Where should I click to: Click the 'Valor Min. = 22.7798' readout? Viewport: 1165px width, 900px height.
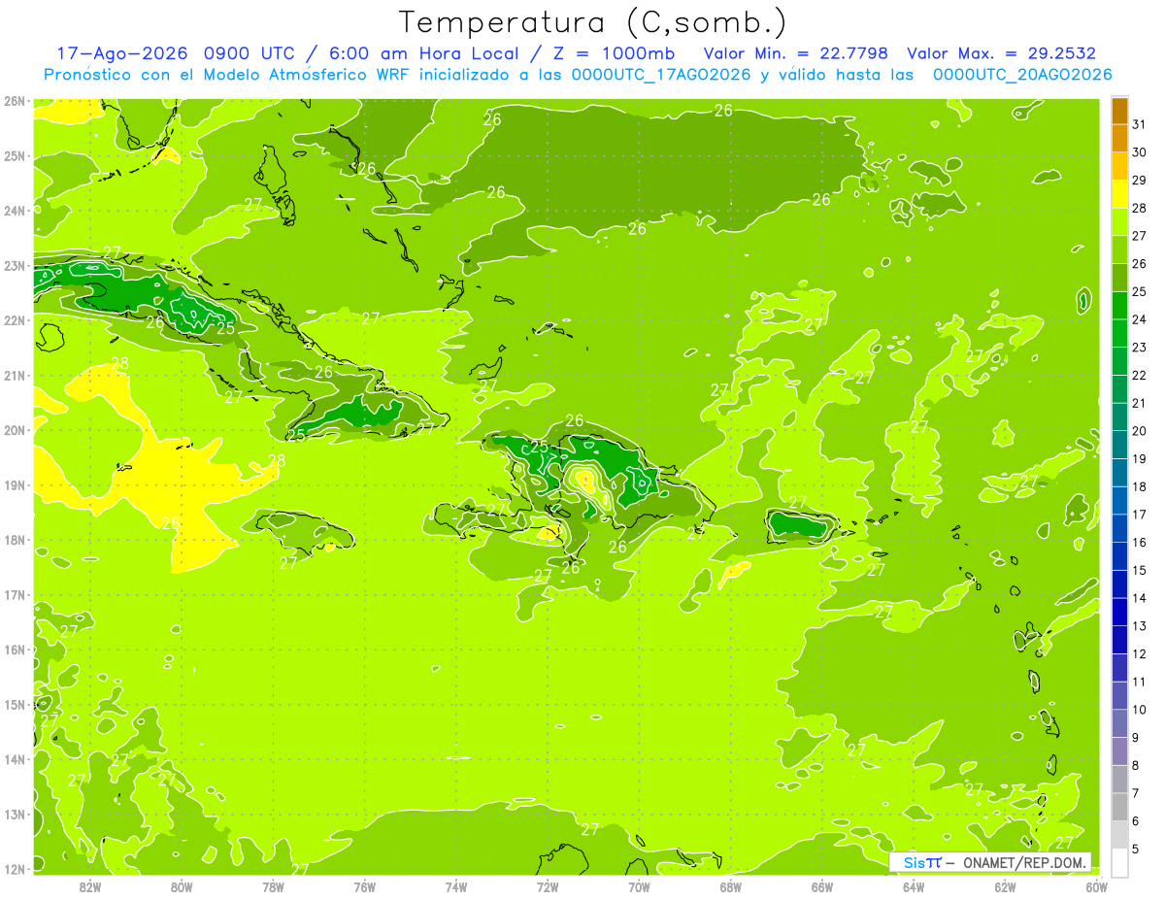pos(795,53)
